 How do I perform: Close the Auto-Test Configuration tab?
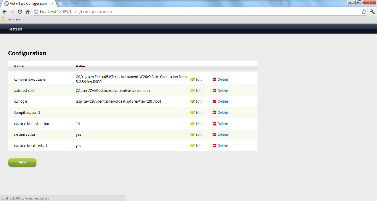coord(52,4)
